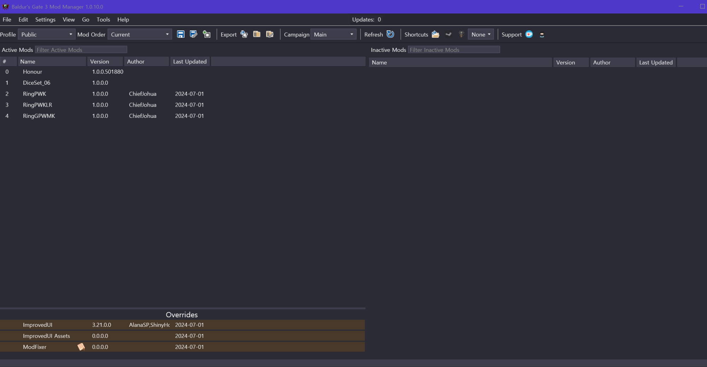Click the 2024-07-01 date for RingGPWMK
This screenshot has height=367, width=707.
(x=189, y=116)
